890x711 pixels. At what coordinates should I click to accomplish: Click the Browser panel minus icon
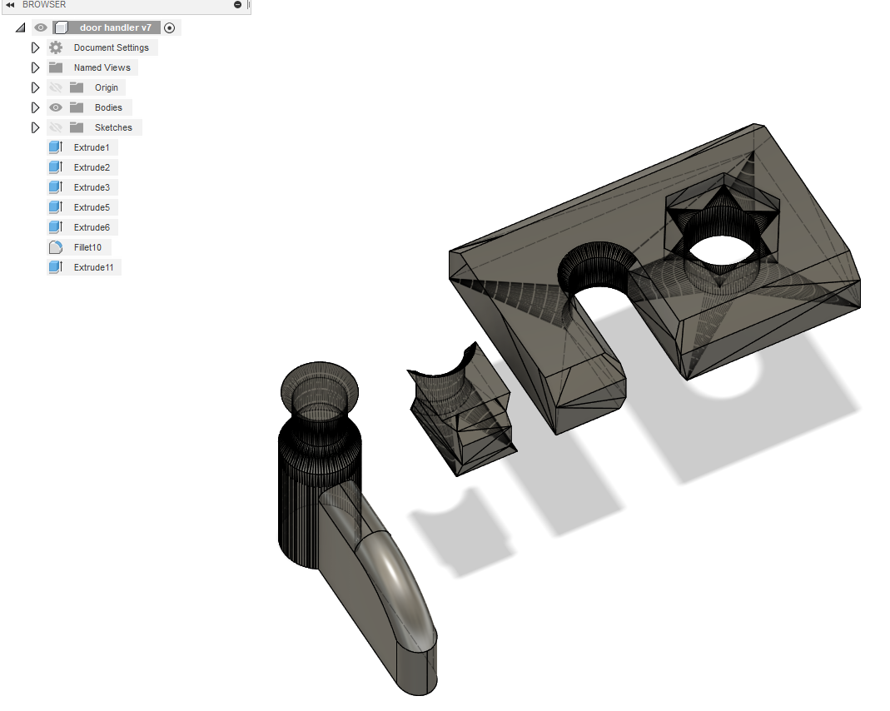point(238,4)
